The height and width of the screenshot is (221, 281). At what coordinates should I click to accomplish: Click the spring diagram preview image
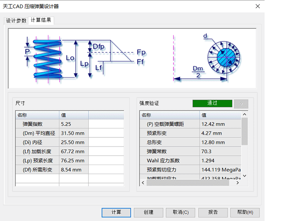click(132, 58)
